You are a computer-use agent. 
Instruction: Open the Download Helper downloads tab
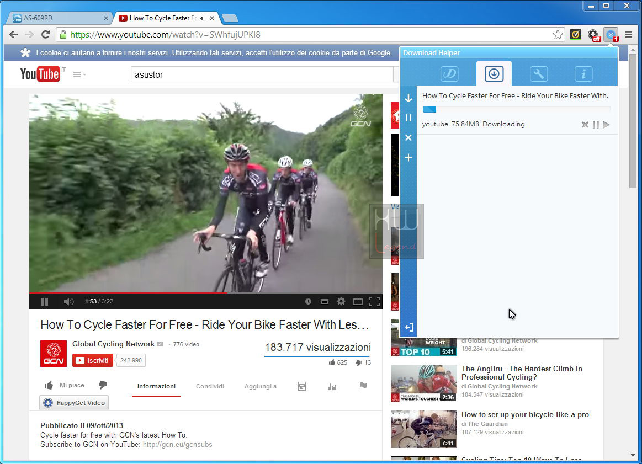pyautogui.click(x=494, y=73)
